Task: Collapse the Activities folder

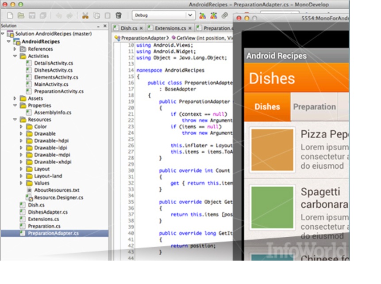Action: pyautogui.click(x=15, y=56)
